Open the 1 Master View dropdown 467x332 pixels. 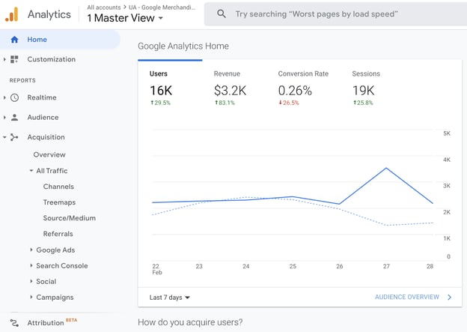(125, 18)
